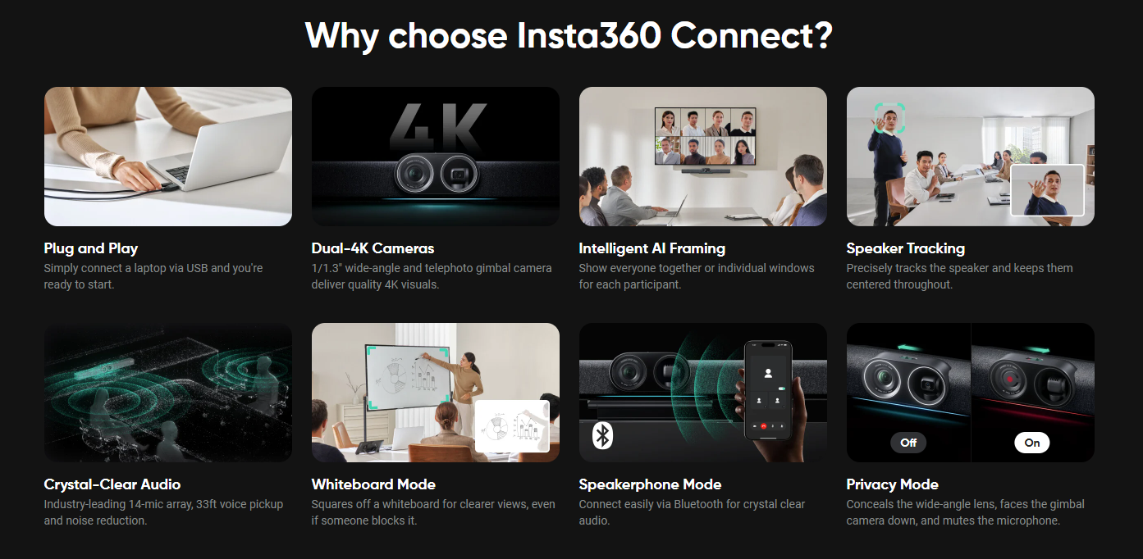Click the green tracking frame around speaker's face
This screenshot has width=1143, height=559.
[x=889, y=119]
